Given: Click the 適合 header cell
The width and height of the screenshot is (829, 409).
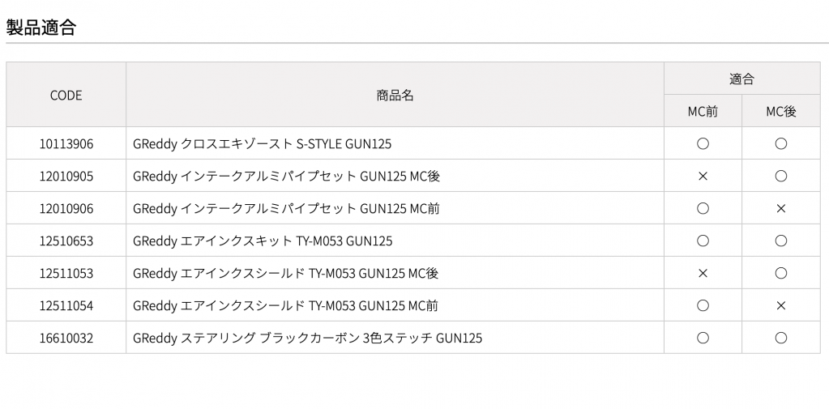Looking at the screenshot, I should tap(741, 79).
